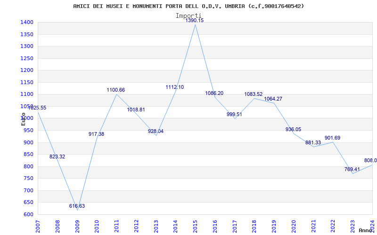Click the 1200 Euro axis tick label
Viewport: 377px width, 235px height.
click(x=27, y=70)
